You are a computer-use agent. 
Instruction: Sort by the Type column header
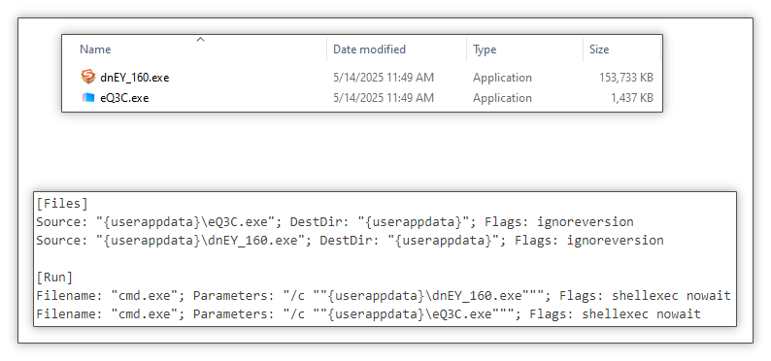pyautogui.click(x=485, y=49)
